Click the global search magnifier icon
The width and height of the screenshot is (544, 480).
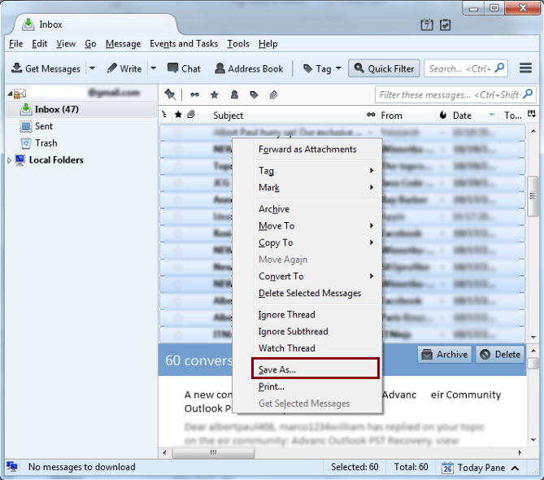[x=499, y=68]
